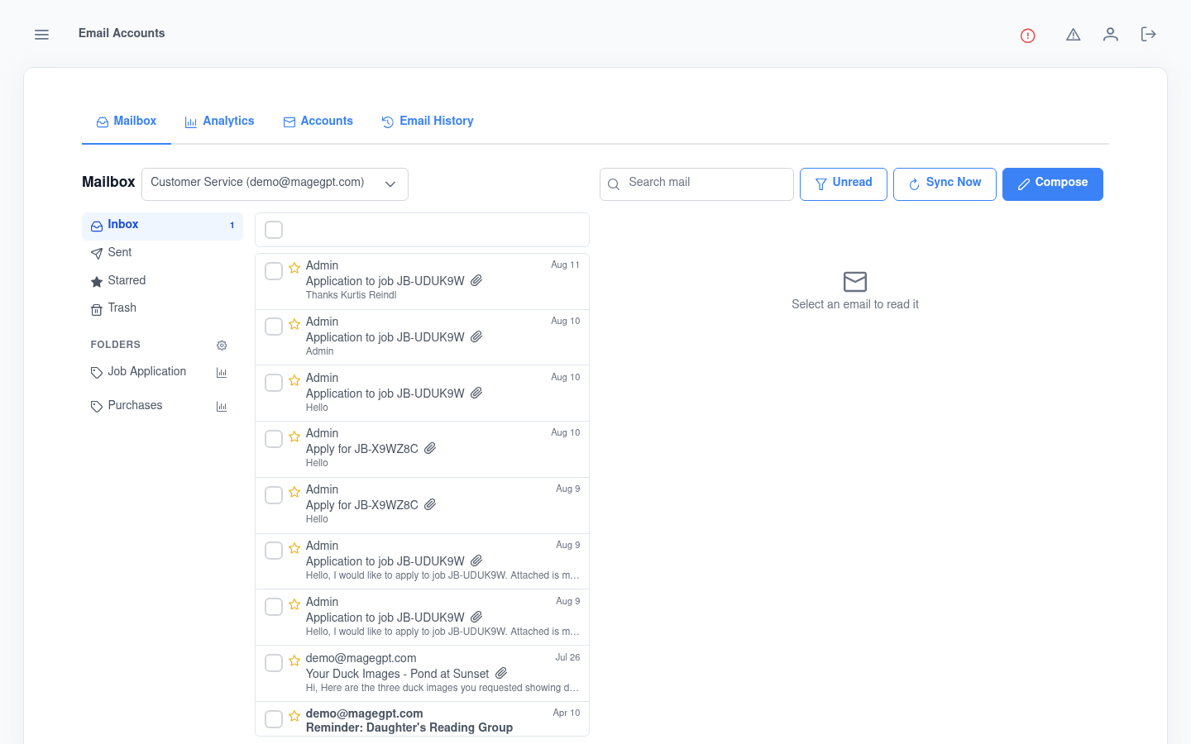Image resolution: width=1191 pixels, height=744 pixels.
Task: Check the Aug 9 Apply for JB-X9WZ8C checkbox
Action: tap(274, 495)
